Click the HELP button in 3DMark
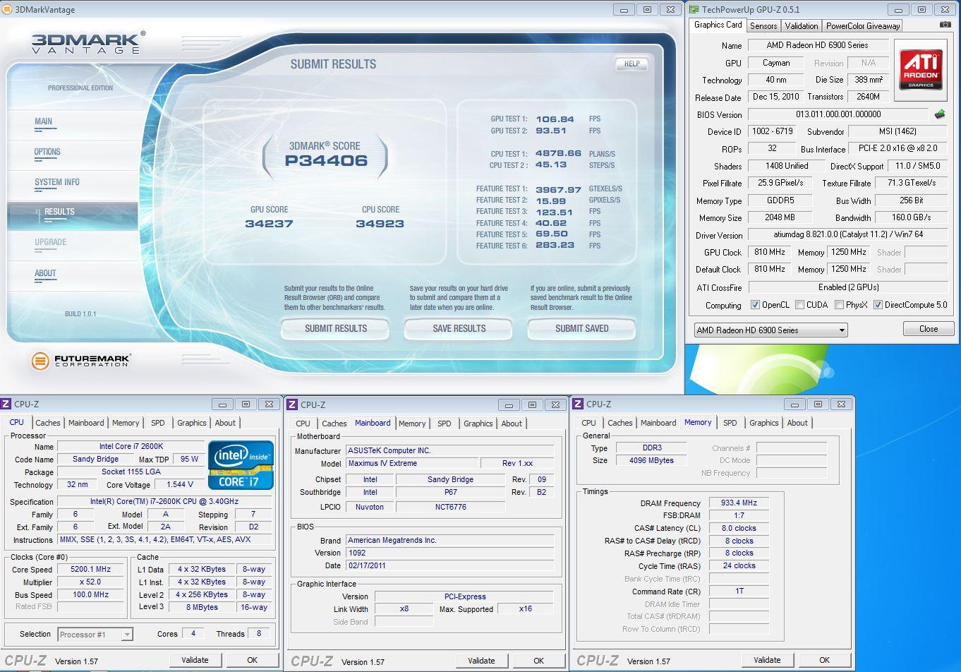 631,64
